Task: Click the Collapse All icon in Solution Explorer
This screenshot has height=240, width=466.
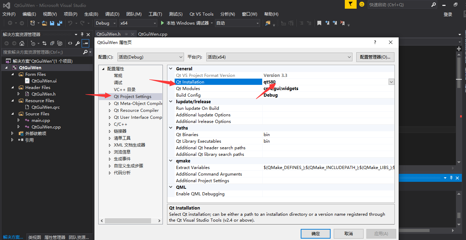Action: click(52, 43)
